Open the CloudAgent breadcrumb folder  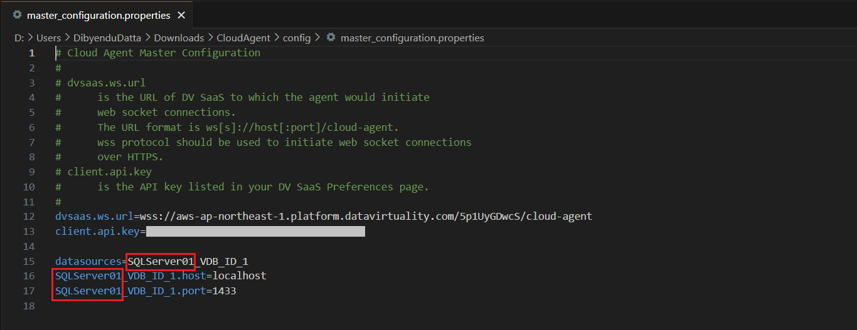pos(243,38)
